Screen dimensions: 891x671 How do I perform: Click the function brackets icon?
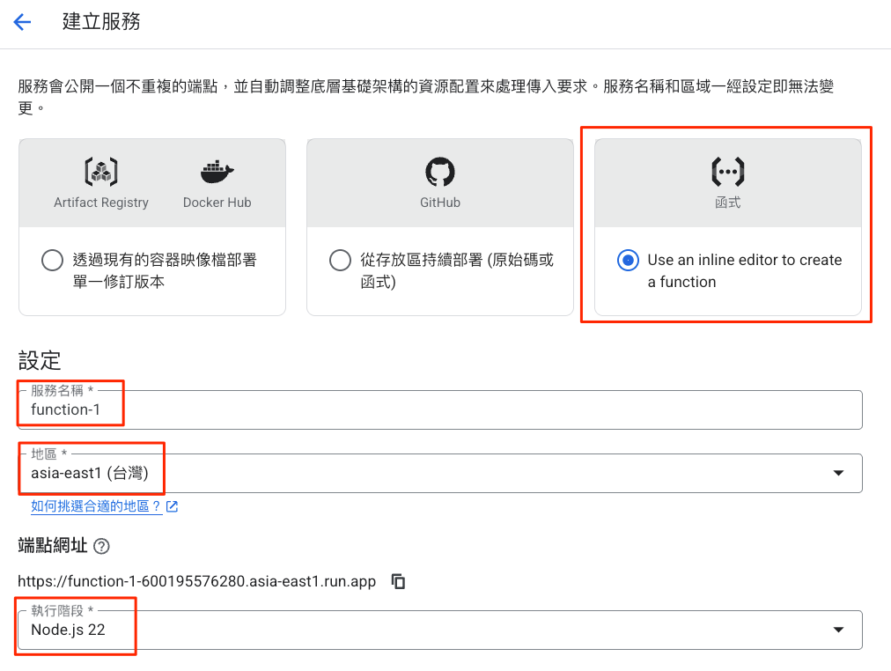coord(727,171)
